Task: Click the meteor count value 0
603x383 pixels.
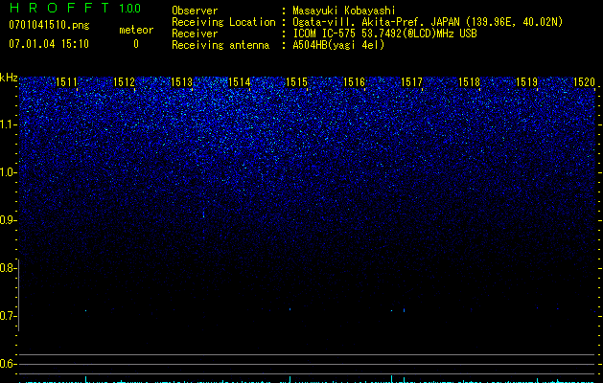Action: click(136, 44)
